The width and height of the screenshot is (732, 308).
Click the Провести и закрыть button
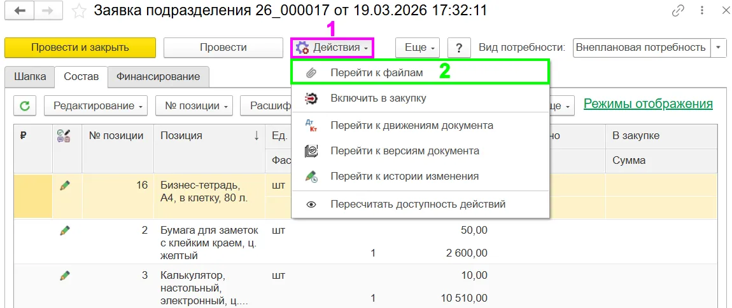pyautogui.click(x=80, y=48)
